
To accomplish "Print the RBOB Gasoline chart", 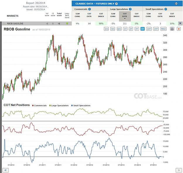I will (x=172, y=29).
